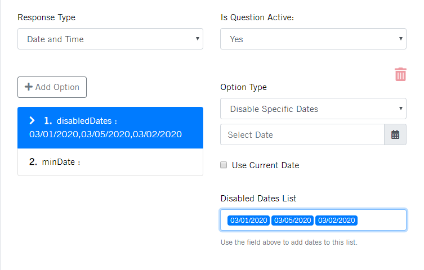Click the Disabled Dates List label
The height and width of the screenshot is (270, 424).
(258, 199)
